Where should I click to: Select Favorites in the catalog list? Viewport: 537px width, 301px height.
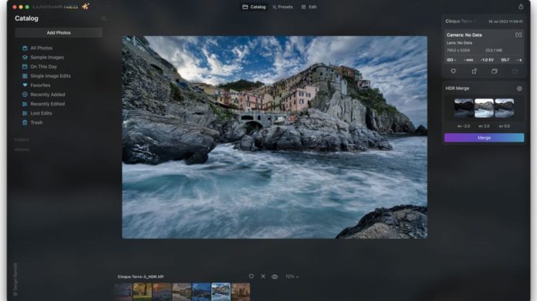tap(40, 85)
